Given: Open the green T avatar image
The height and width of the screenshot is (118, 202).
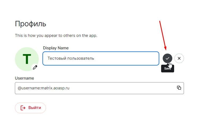Looking at the screenshot, I should click(x=27, y=59).
